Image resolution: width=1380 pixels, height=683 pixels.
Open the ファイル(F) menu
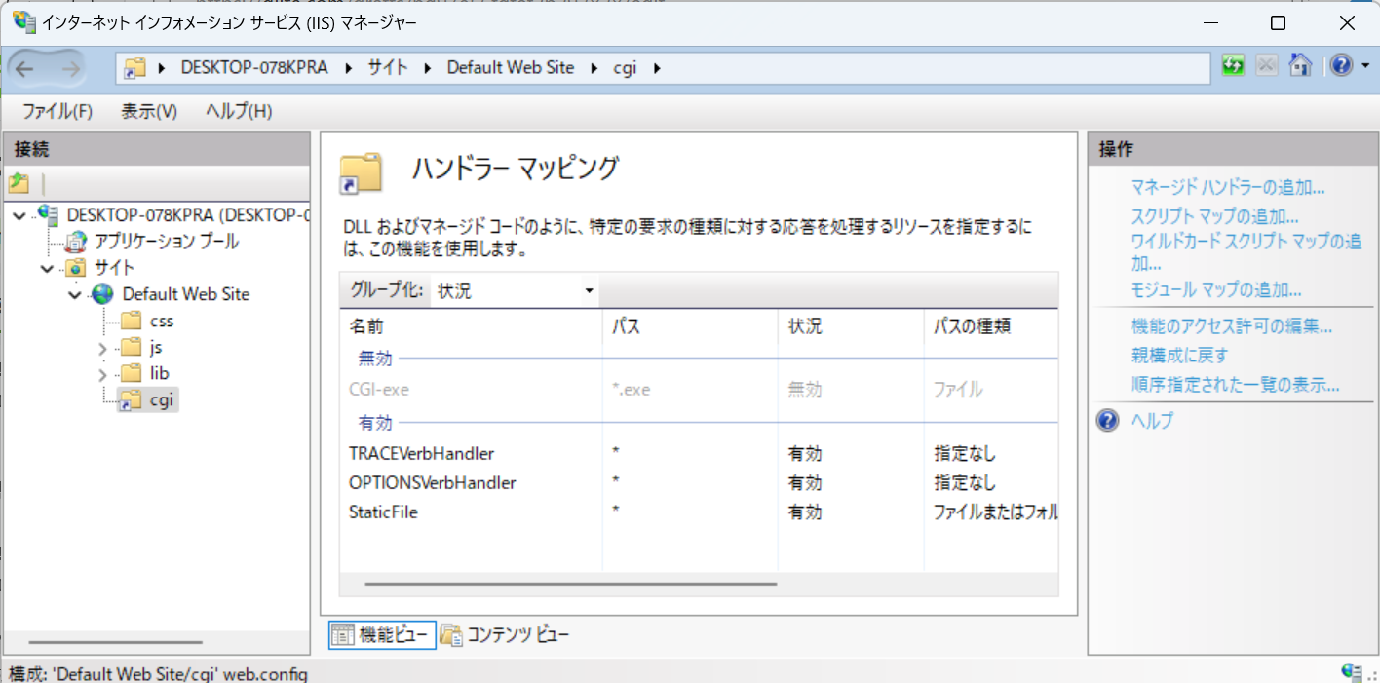(57, 111)
